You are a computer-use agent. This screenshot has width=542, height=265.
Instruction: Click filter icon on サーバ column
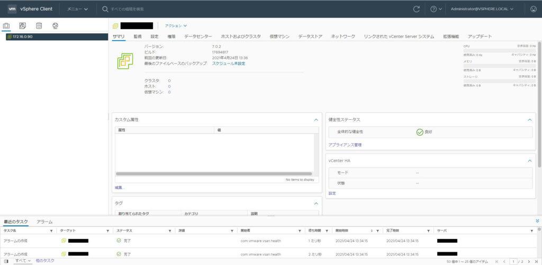(531, 231)
